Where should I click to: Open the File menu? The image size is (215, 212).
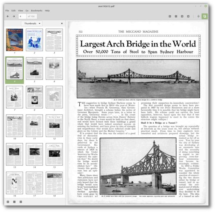click(7, 11)
